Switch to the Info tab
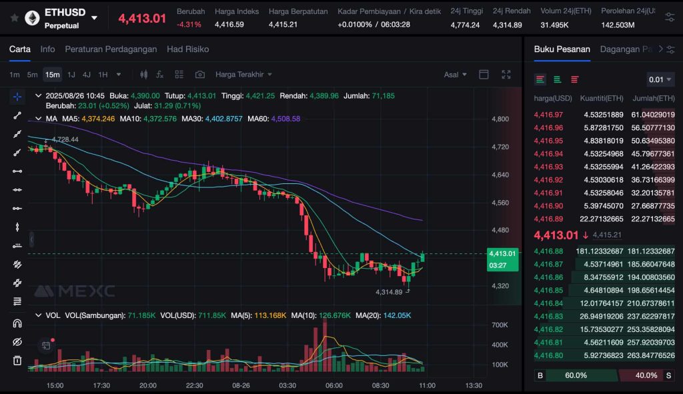 pos(47,49)
